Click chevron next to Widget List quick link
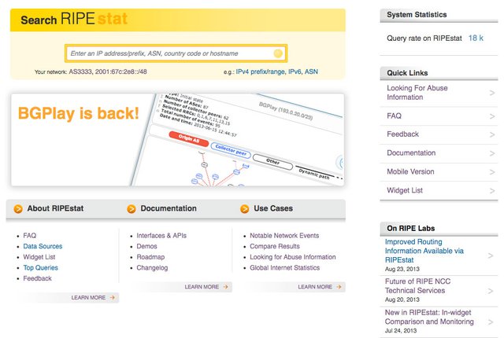504x338 pixels. coord(491,191)
